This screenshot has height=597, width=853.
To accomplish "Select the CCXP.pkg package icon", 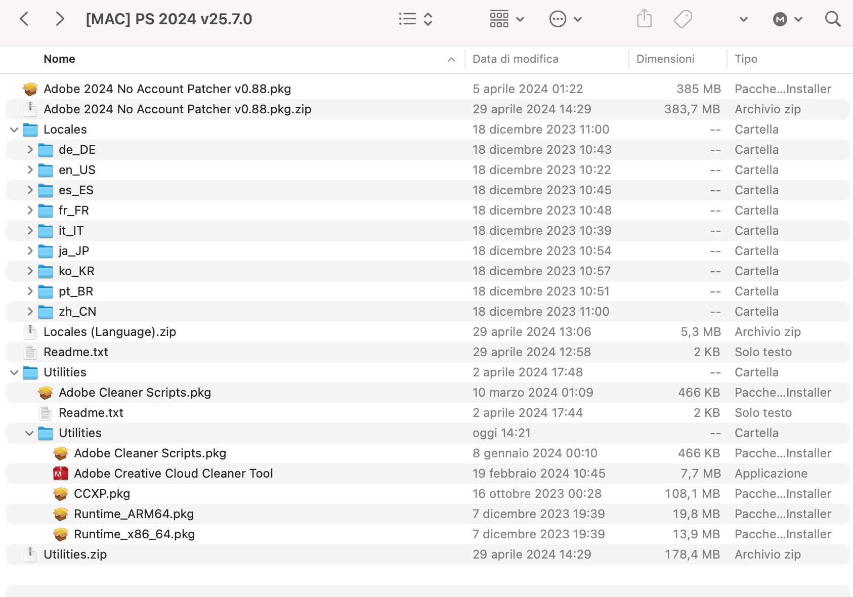I will click(61, 494).
